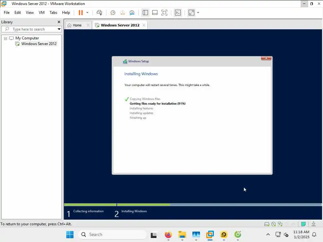This screenshot has height=242, width=323.
Task: Click the stretch guest display icon
Action: [191, 13]
